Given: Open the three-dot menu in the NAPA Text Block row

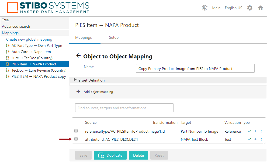Looking at the screenshot, I should [261, 139].
